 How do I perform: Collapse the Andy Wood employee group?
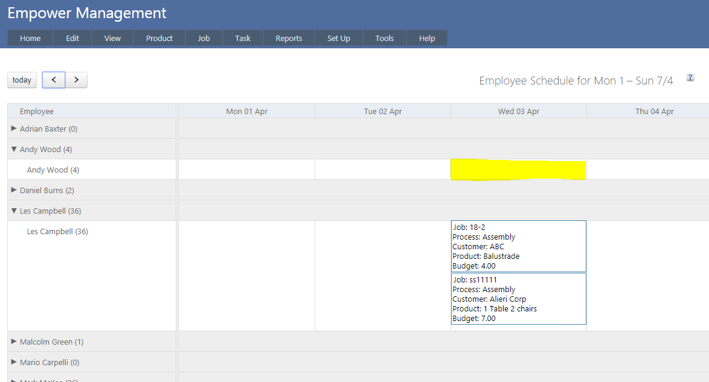pos(14,149)
